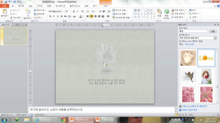Apply center text alignment

91,16
